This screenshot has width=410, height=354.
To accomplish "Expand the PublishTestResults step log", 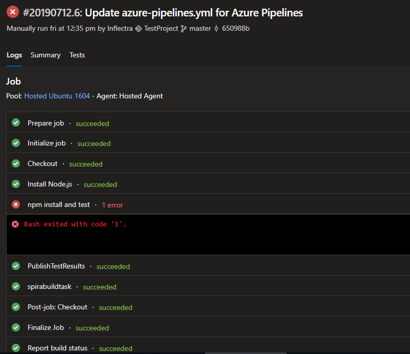I will 56,266.
